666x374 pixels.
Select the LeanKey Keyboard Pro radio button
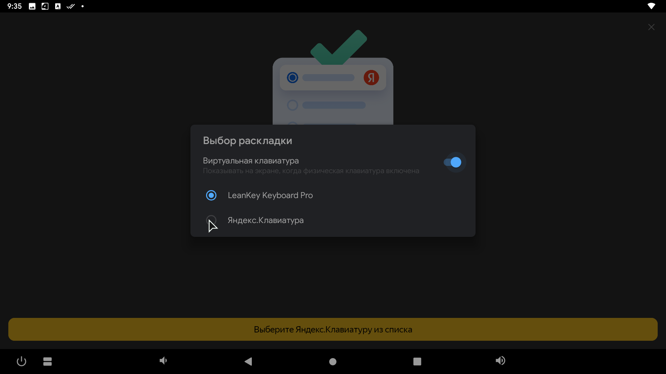click(x=211, y=195)
